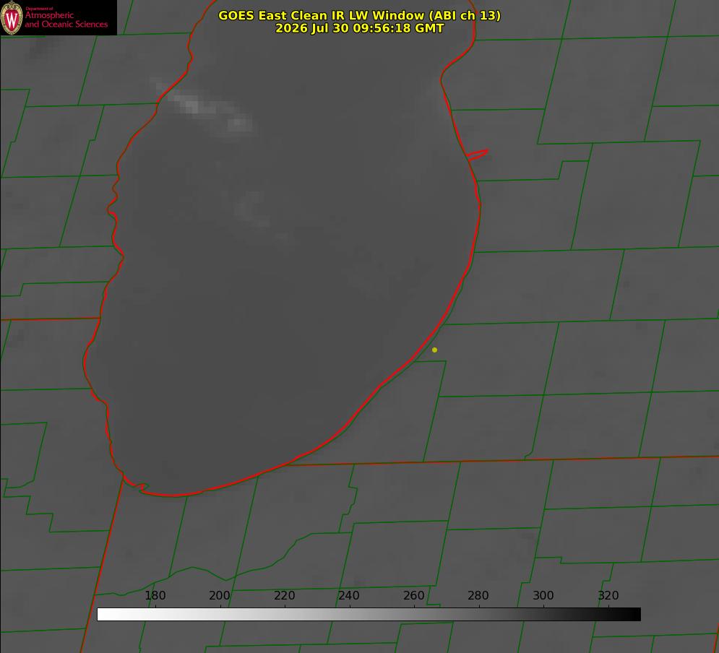Pick the 300 colorbar tick label
This screenshot has width=719, height=653.
pyautogui.click(x=543, y=595)
